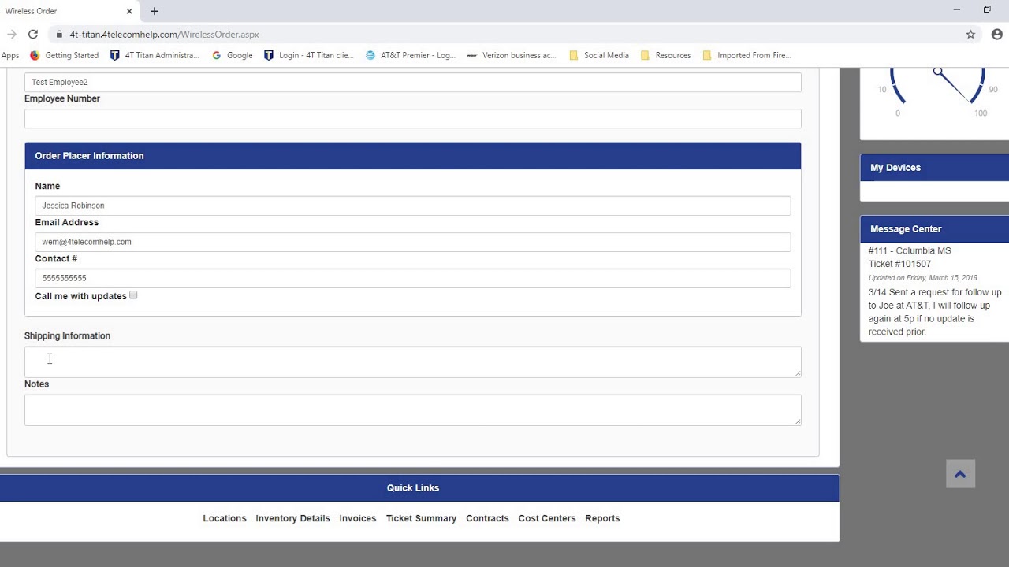The width and height of the screenshot is (1009, 567).
Task: Open the Resources bookmarks folder
Action: 665,55
